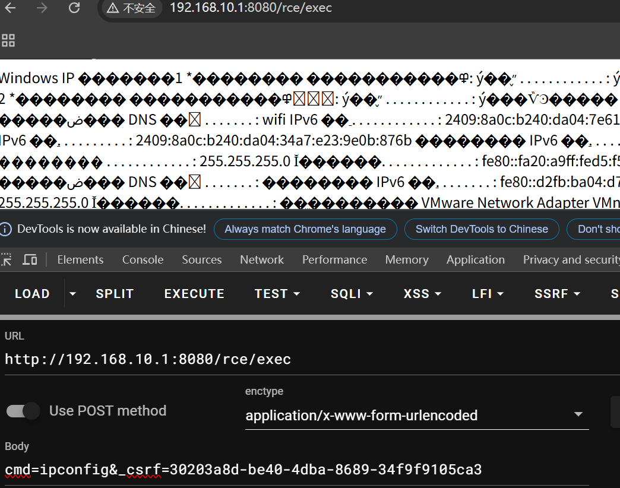The image size is (620, 488).
Task: Click the HackBar URL input field
Action: 297,359
